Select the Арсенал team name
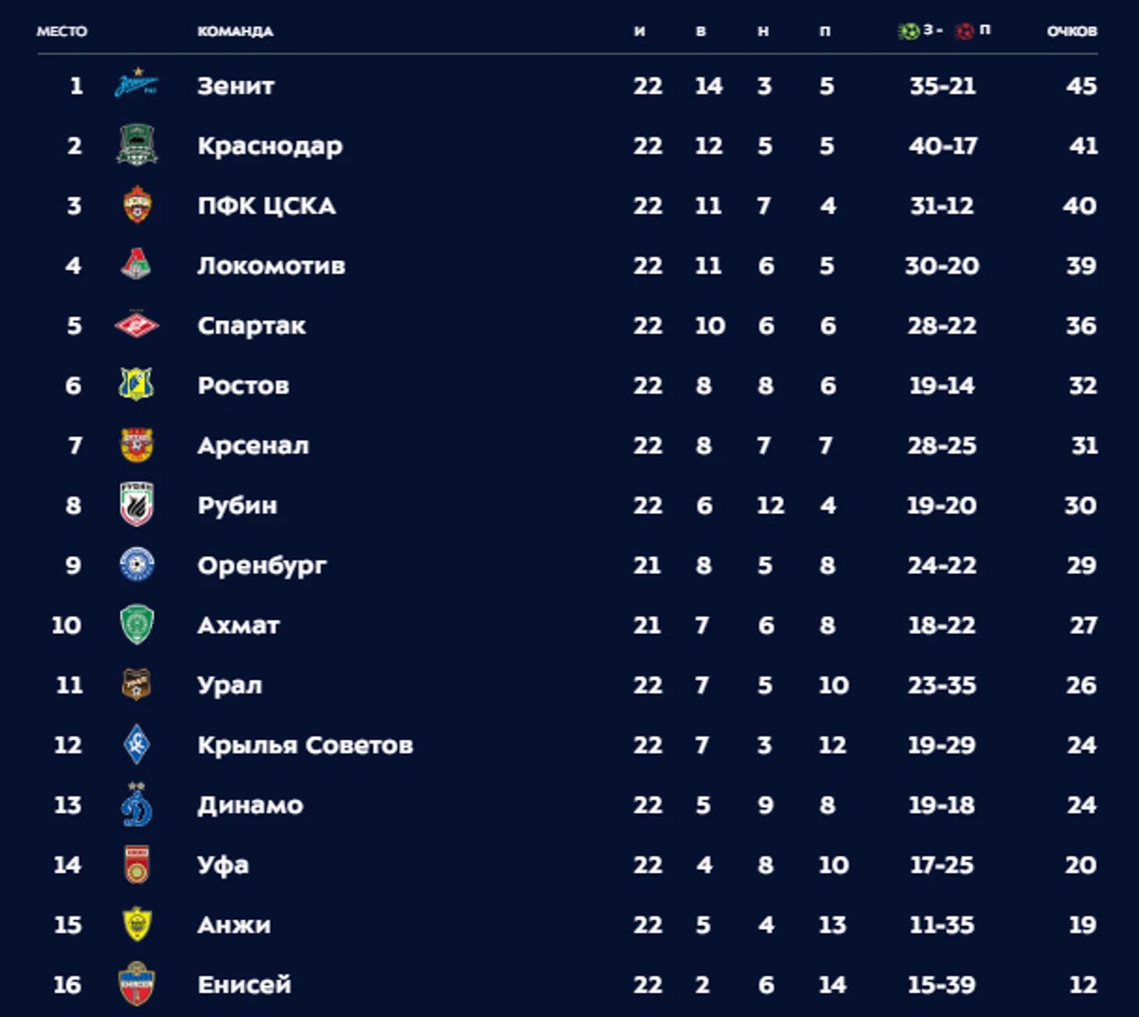 [253, 445]
